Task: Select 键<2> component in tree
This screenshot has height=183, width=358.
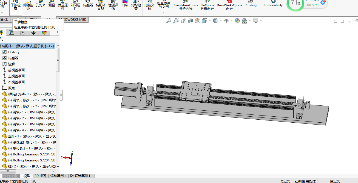Action: click(x=29, y=166)
